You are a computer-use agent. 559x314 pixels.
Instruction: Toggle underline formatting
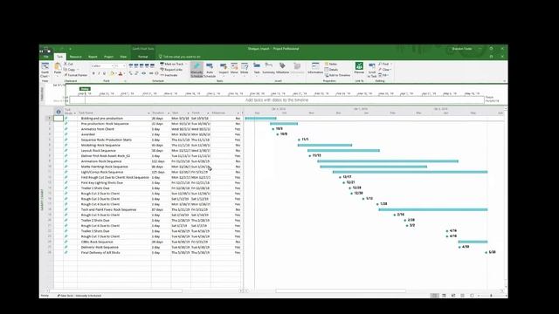click(x=104, y=73)
